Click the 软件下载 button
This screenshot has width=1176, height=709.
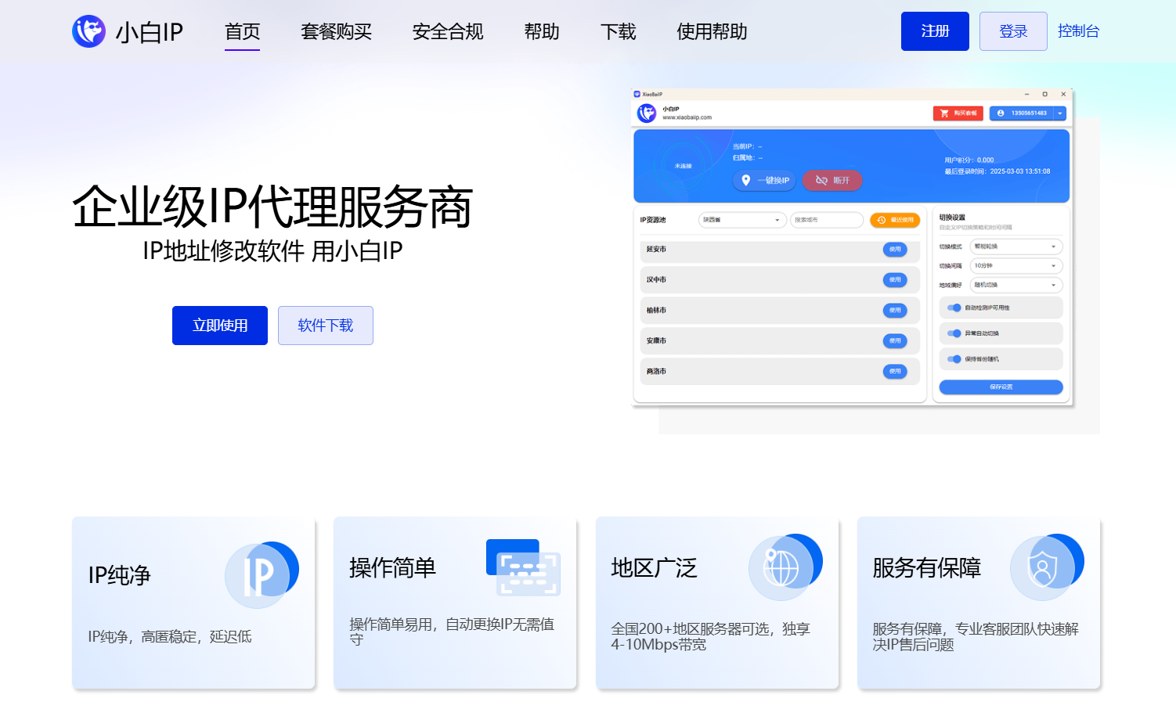(x=326, y=326)
